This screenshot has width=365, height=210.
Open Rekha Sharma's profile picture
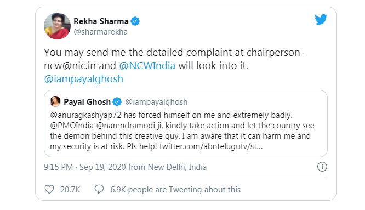[57, 26]
